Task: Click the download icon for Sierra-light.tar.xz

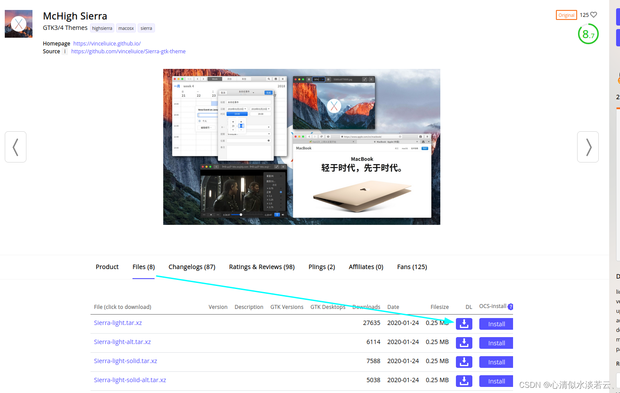Action: [464, 324]
